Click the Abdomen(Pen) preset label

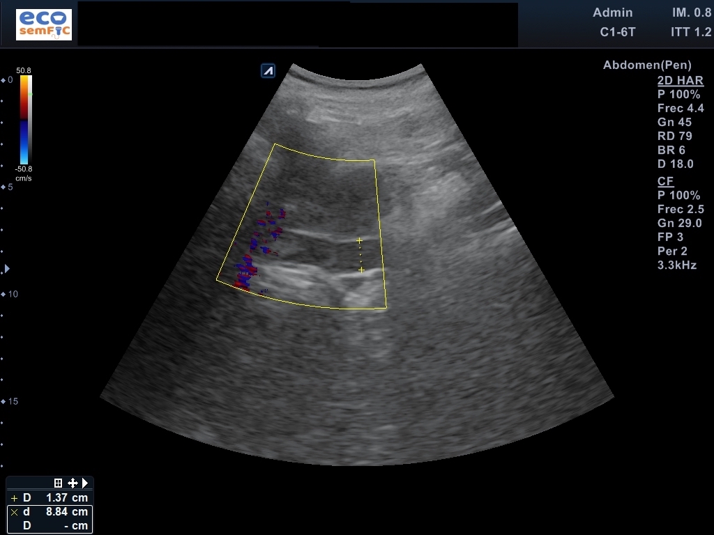coord(647,65)
